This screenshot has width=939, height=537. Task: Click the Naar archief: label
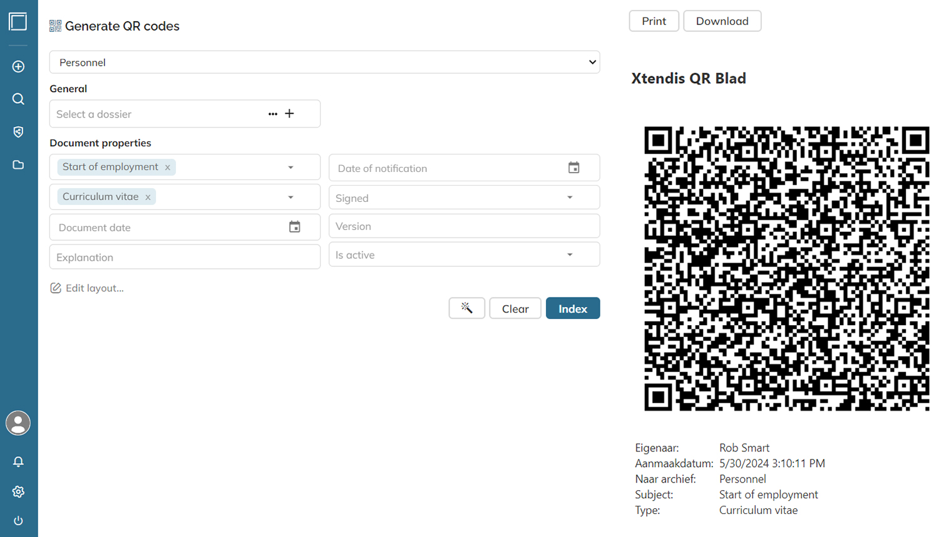[665, 479]
